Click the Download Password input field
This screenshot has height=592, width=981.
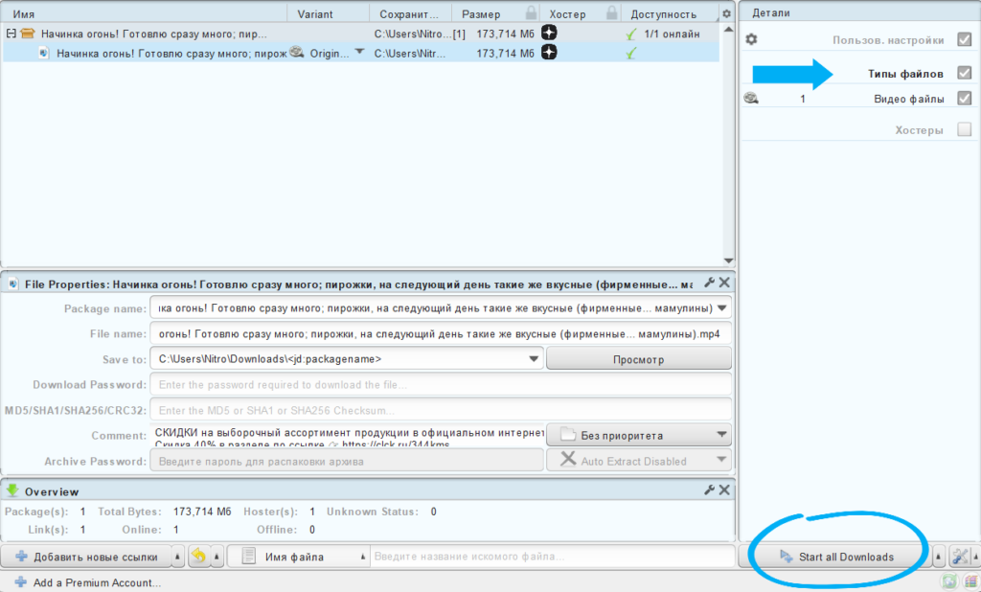click(441, 385)
